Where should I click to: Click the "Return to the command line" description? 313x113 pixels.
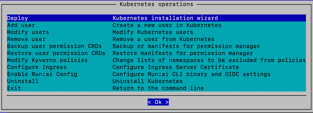point(158,88)
